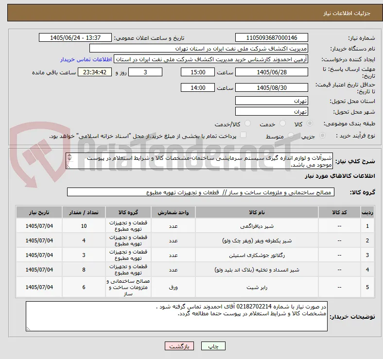
Task: Select the متوسط purchase type radio
Action: pos(291,136)
